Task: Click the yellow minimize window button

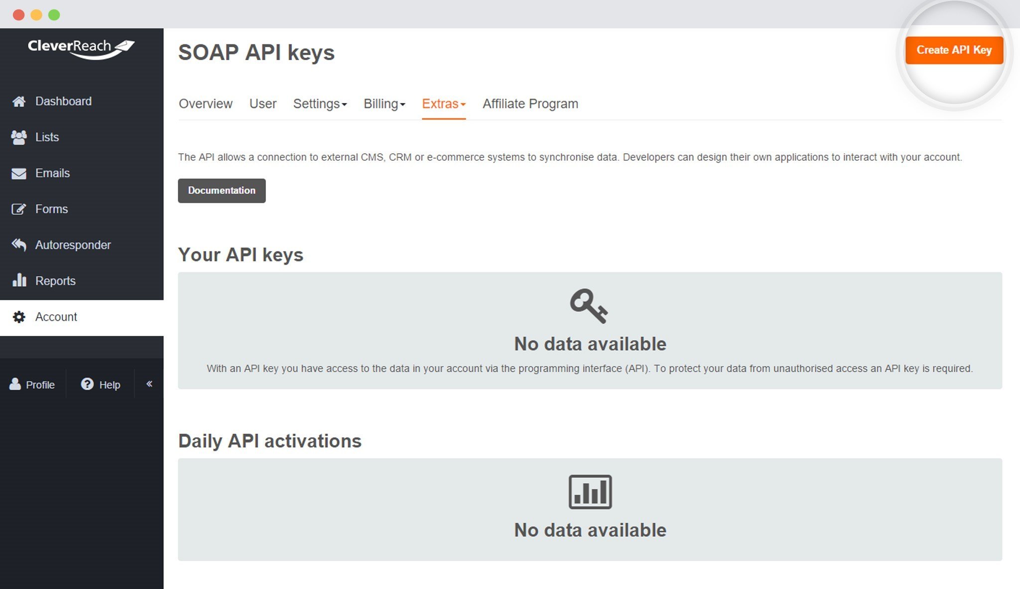Action: [36, 15]
